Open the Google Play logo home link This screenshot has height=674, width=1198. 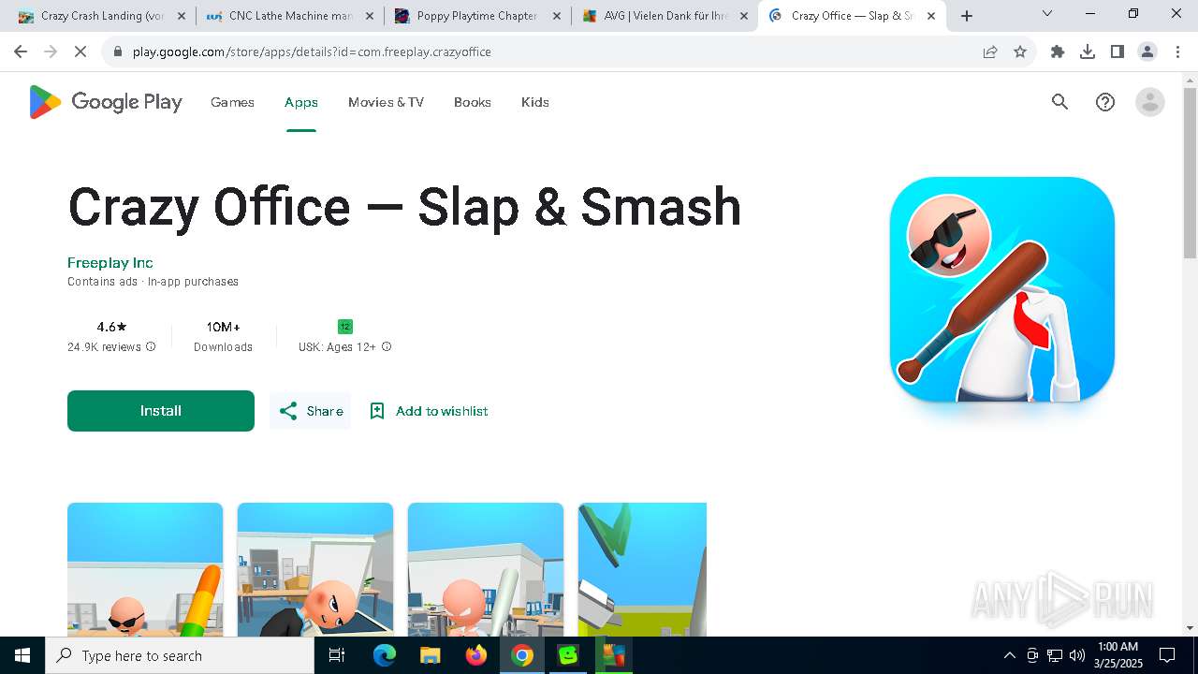tap(106, 102)
